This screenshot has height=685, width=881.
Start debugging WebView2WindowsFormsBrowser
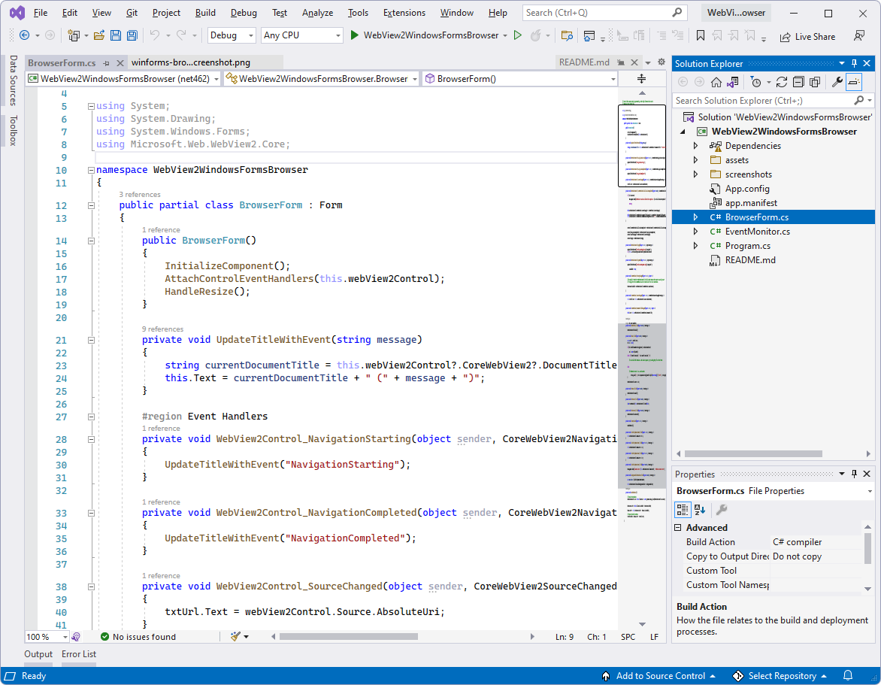click(354, 35)
